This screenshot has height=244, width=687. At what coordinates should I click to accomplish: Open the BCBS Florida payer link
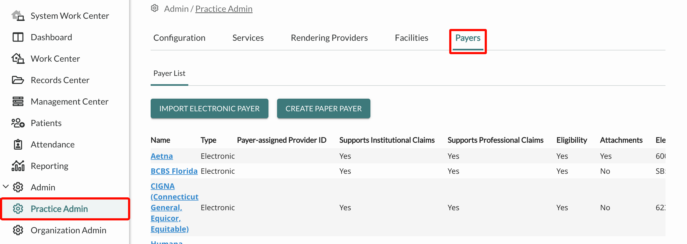pos(174,171)
